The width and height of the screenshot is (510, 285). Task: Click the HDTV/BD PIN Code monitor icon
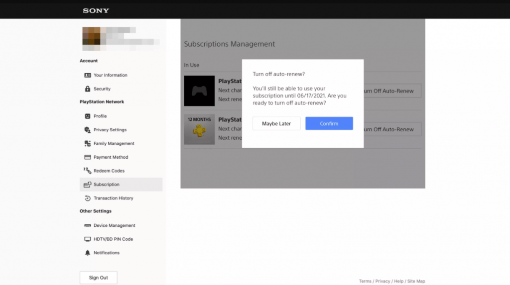click(88, 239)
